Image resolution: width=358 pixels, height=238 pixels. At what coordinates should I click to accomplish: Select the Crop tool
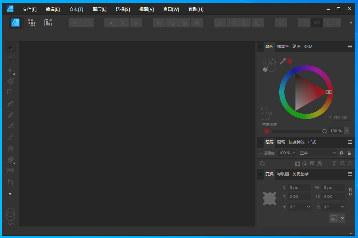pyautogui.click(x=10, y=182)
